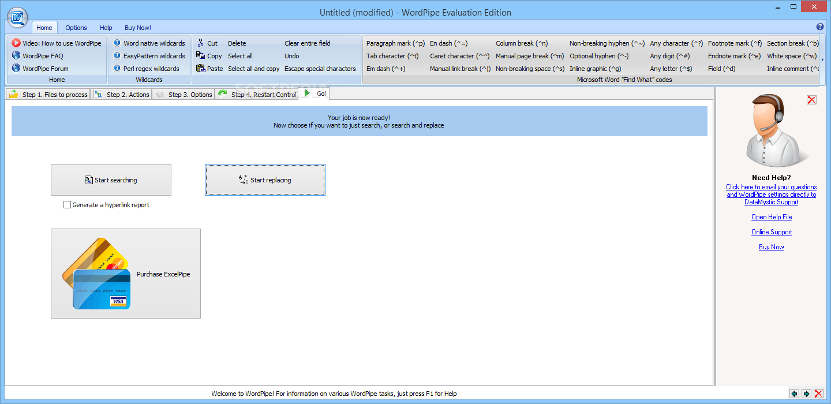Insert Paragraph mark (^p) code
Viewport: 831px width, 404px height.
point(395,43)
